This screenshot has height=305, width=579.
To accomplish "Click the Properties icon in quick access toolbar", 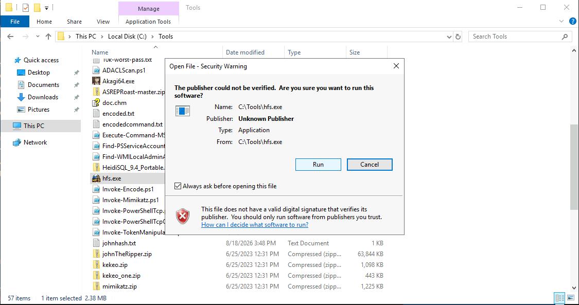I will pyautogui.click(x=26, y=7).
